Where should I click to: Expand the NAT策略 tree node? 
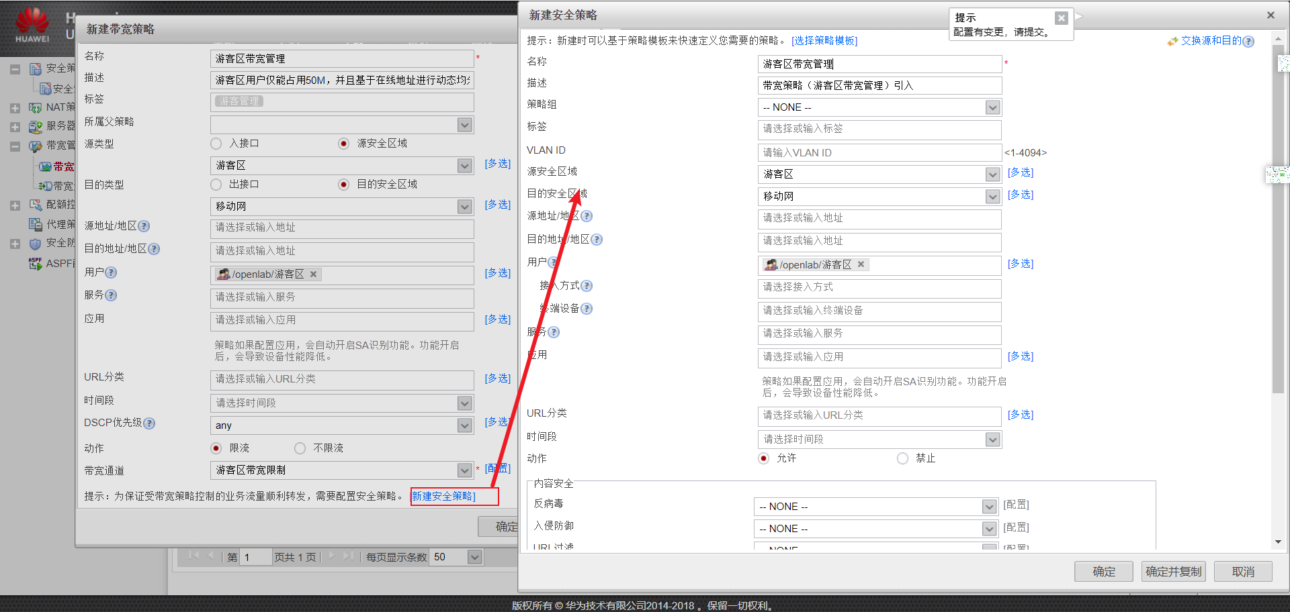15,108
